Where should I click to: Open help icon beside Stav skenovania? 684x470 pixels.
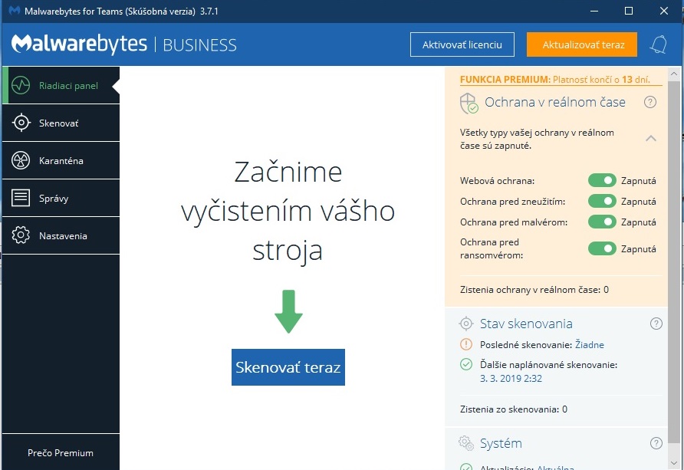tap(656, 324)
